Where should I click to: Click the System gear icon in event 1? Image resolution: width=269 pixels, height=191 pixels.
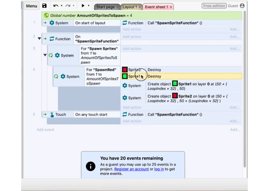point(52,23)
